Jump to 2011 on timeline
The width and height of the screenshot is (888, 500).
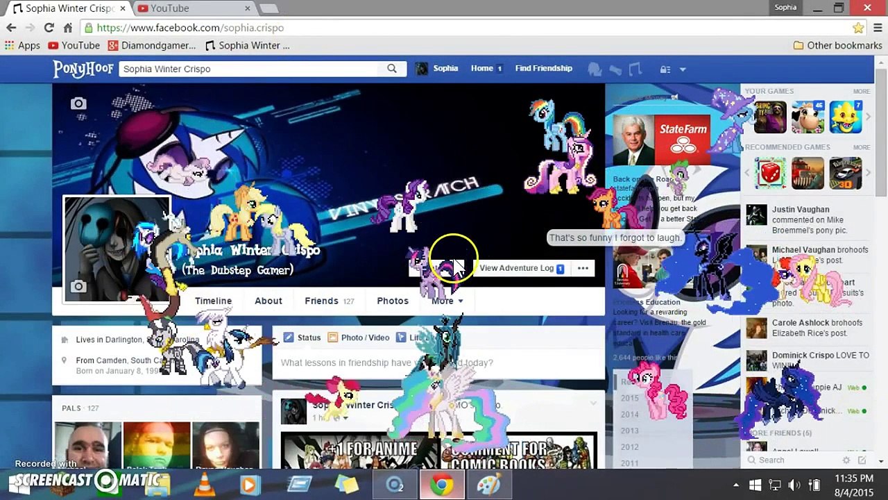[630, 463]
